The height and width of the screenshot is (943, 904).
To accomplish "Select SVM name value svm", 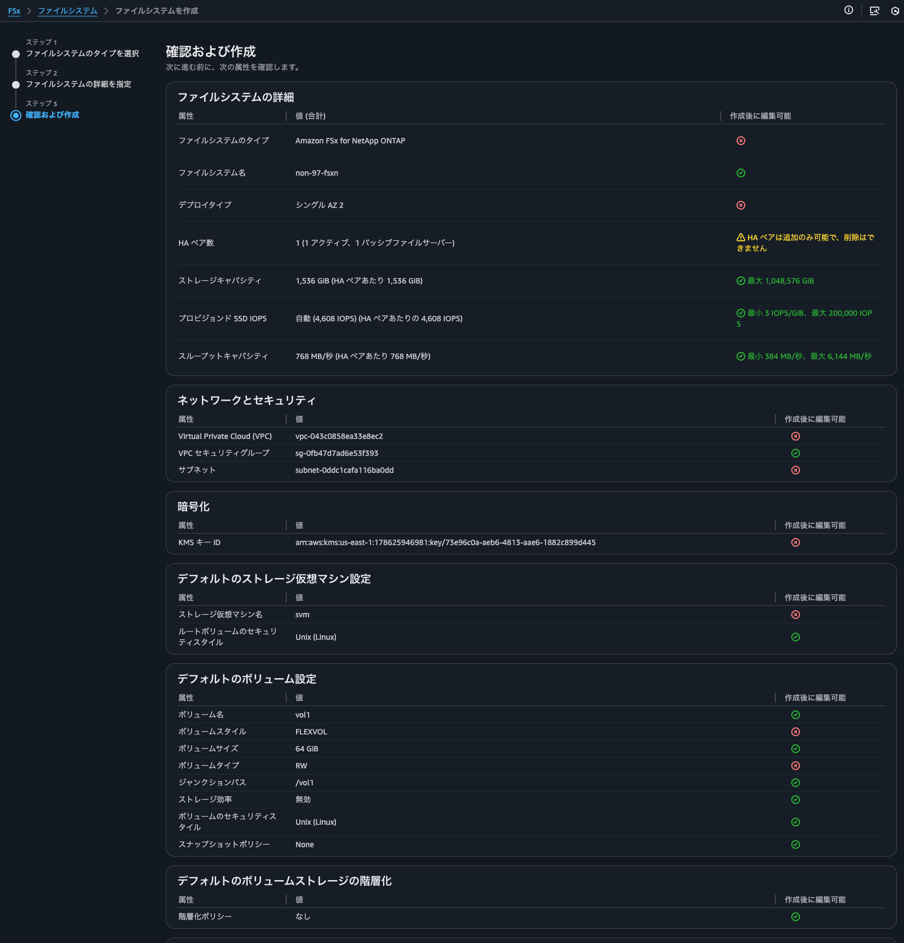I will (x=302, y=615).
